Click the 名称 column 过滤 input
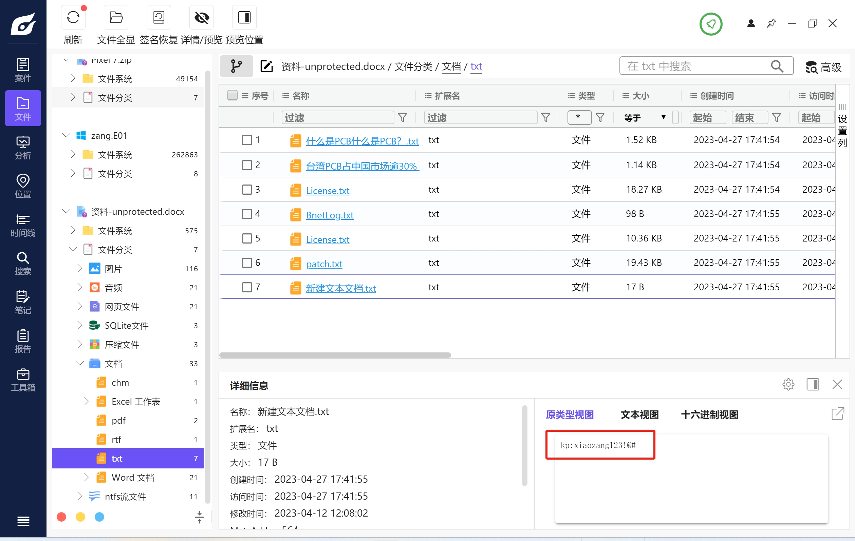The image size is (855, 541). [x=338, y=117]
